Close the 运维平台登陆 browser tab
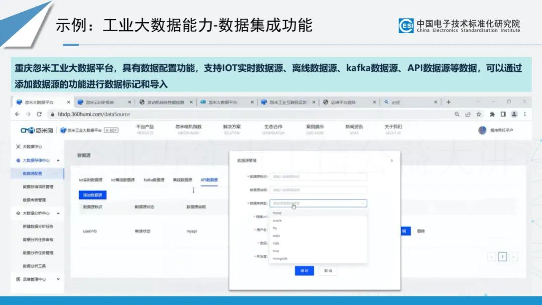The image size is (542, 305). click(374, 102)
